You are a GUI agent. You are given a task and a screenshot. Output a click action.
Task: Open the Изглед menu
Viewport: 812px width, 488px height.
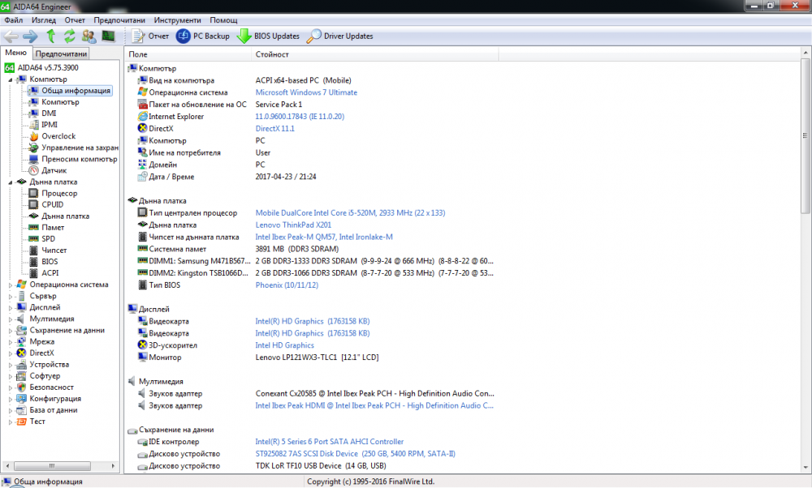tap(44, 20)
